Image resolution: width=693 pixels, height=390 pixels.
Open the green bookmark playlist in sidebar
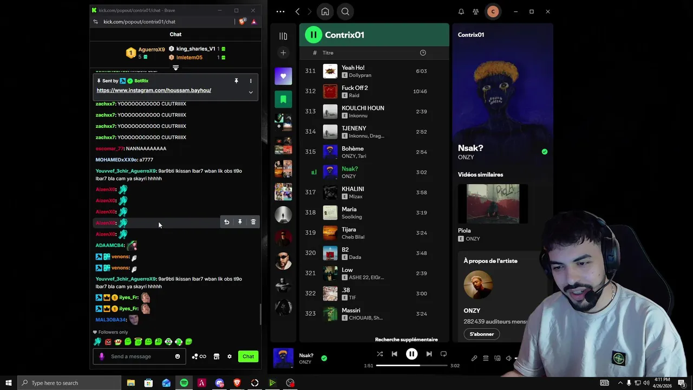[x=283, y=99]
